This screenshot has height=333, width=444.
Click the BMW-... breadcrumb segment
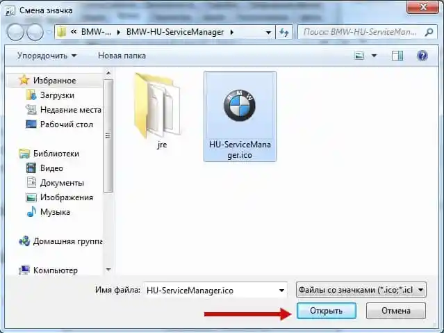tap(96, 32)
